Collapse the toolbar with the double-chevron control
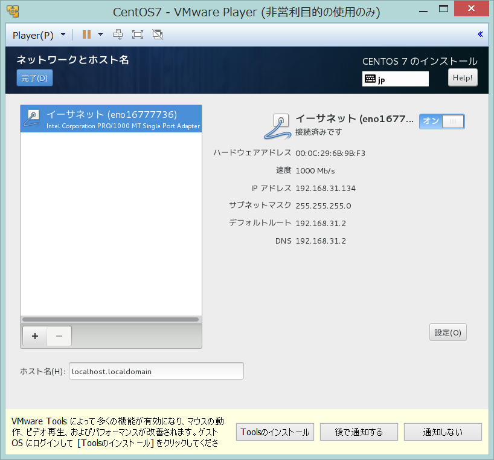 coord(480,34)
